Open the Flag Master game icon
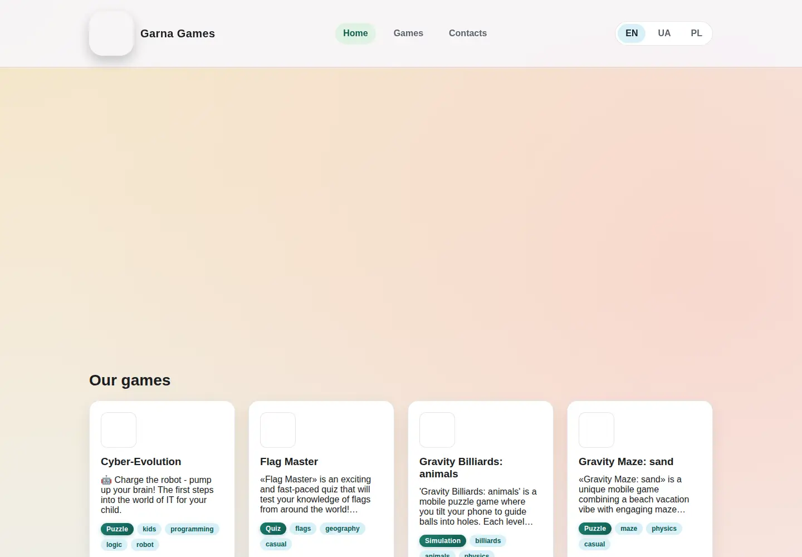Viewport: 802px width, 557px height. tap(278, 430)
